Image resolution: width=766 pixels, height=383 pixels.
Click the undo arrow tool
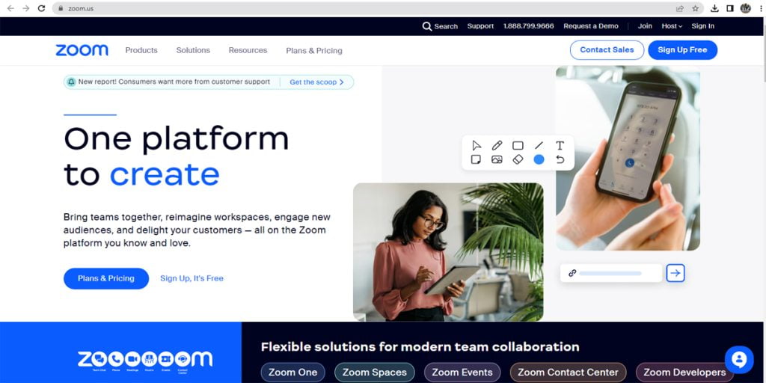pyautogui.click(x=560, y=159)
